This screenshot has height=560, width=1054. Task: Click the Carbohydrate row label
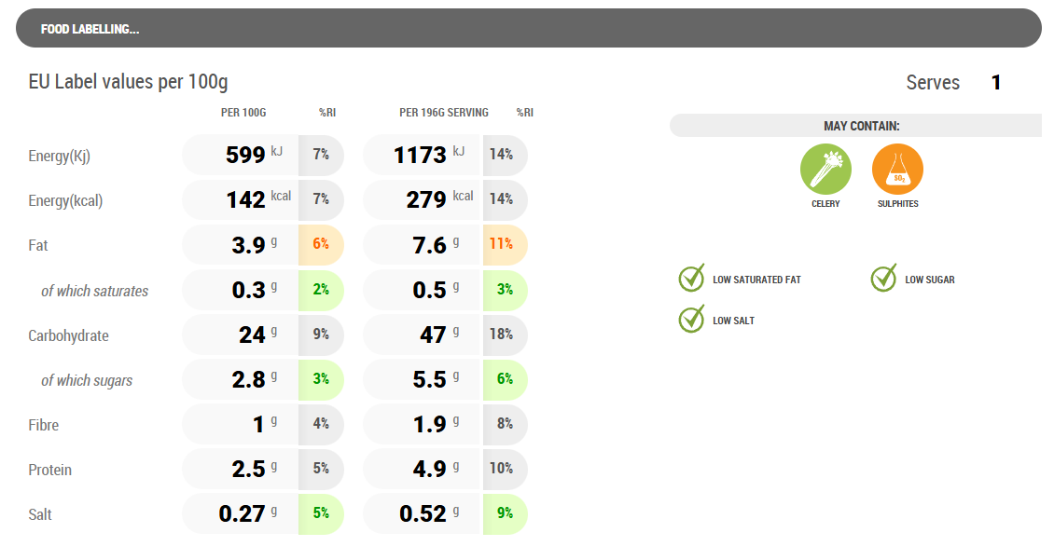coord(68,335)
